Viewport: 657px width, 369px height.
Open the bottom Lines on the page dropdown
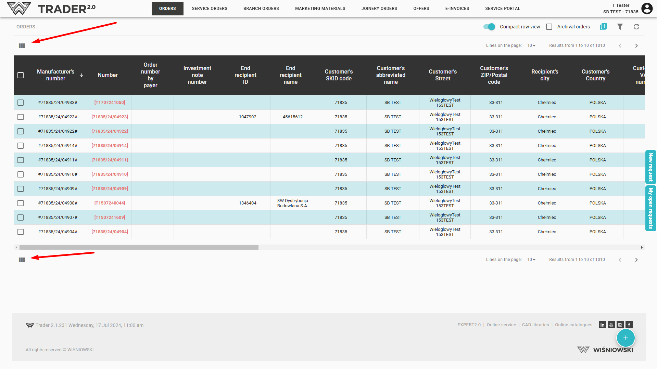[531, 260]
